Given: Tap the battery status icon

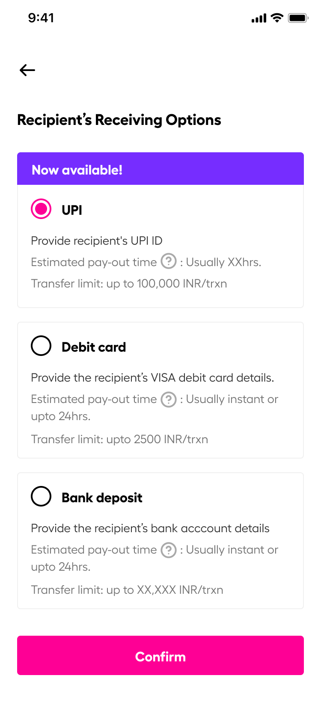Looking at the screenshot, I should (x=298, y=18).
